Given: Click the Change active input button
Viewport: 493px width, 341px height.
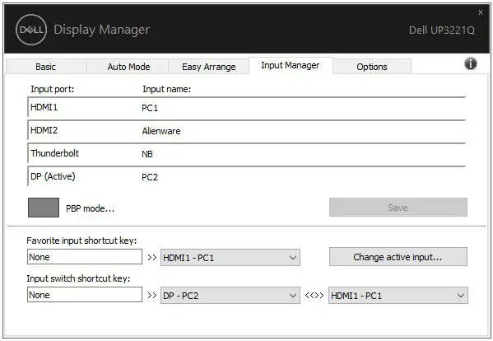Looking at the screenshot, I should click(398, 257).
